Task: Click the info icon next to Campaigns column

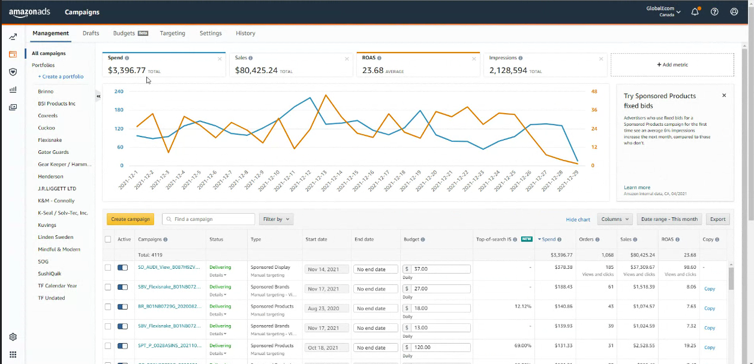Action: [166, 239]
